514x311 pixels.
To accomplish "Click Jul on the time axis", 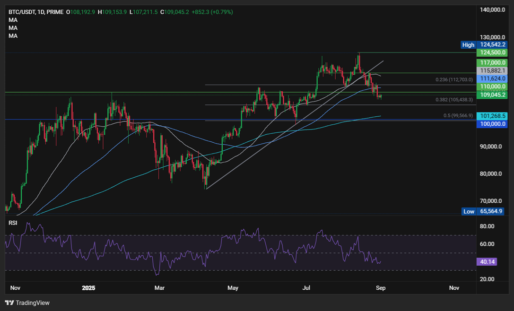I will [x=305, y=288].
